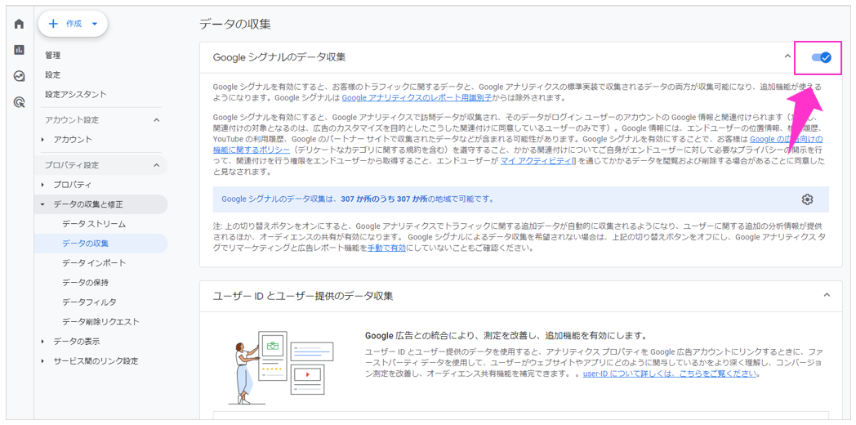The width and height of the screenshot is (856, 425).
Task: Follow the 手動で有効 link
Action: point(386,248)
